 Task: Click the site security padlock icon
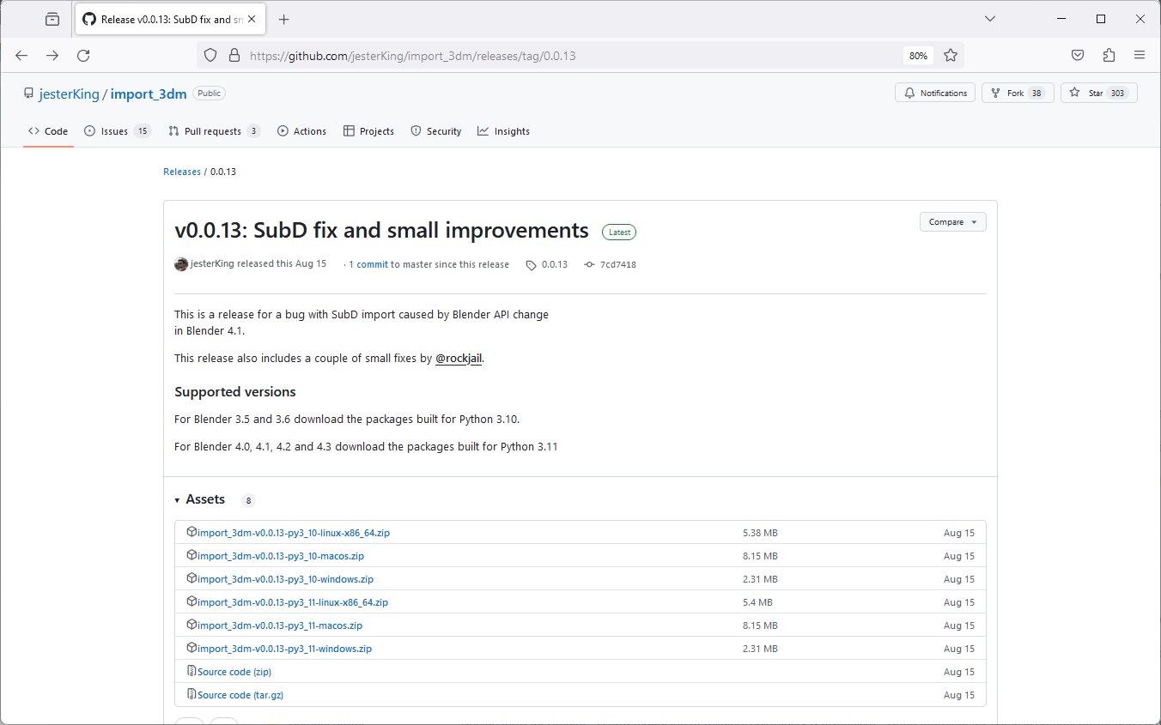[x=234, y=55]
